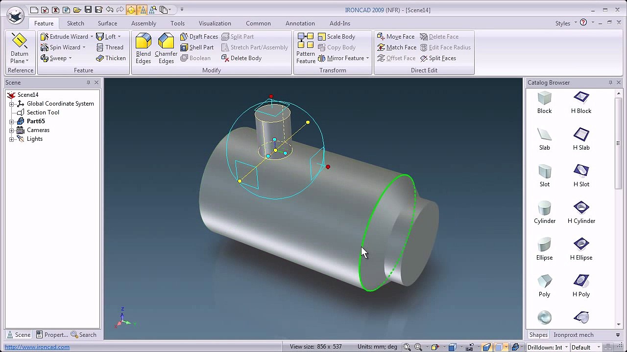The image size is (627, 352).
Task: Open the Add-Ins ribbon tab
Action: tap(340, 23)
